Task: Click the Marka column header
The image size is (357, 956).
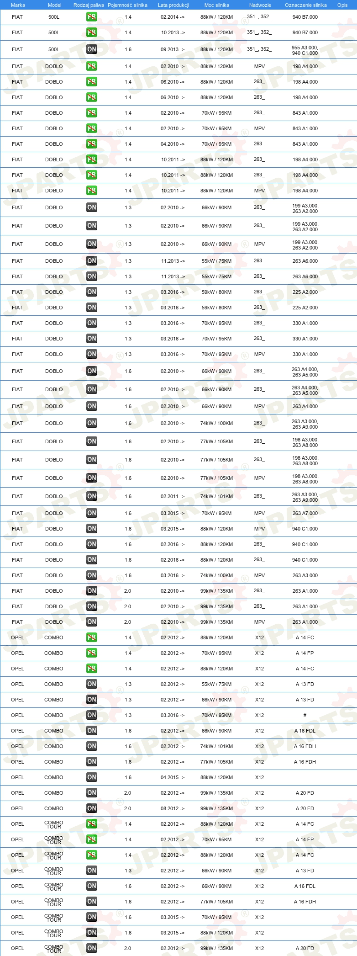Action: [18, 5]
